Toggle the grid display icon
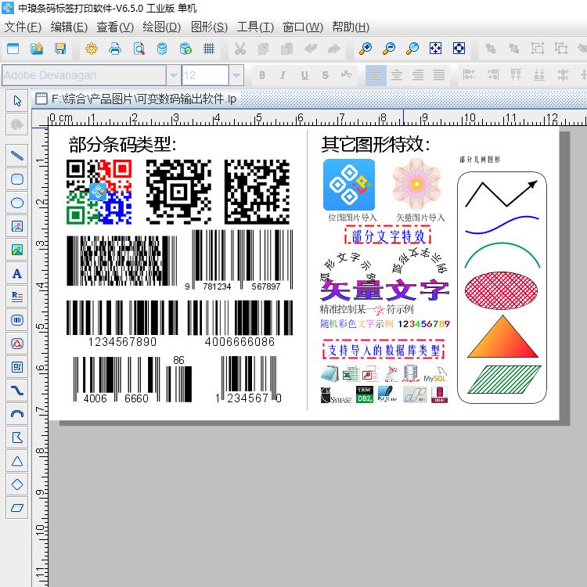 click(209, 49)
